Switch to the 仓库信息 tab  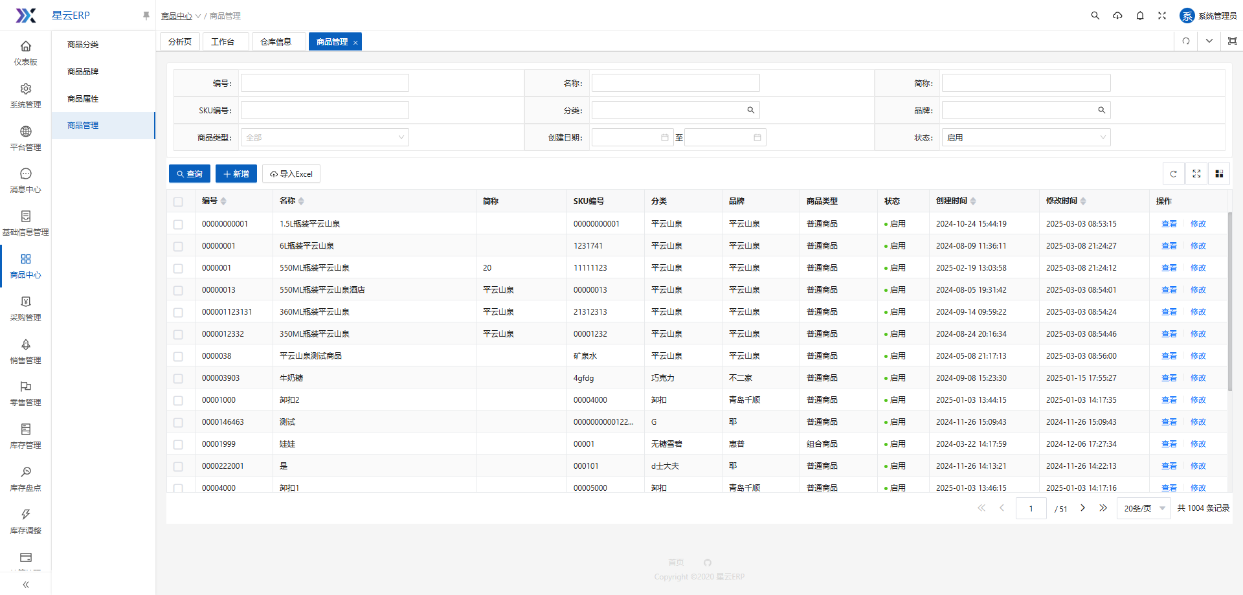click(x=276, y=41)
